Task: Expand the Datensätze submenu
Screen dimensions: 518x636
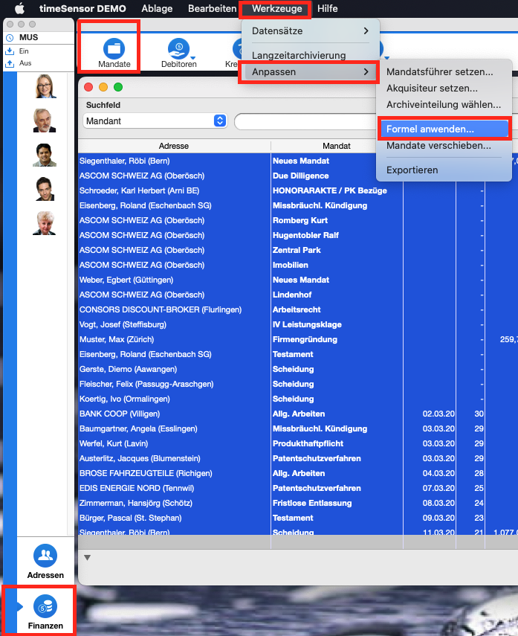Action: coord(310,30)
